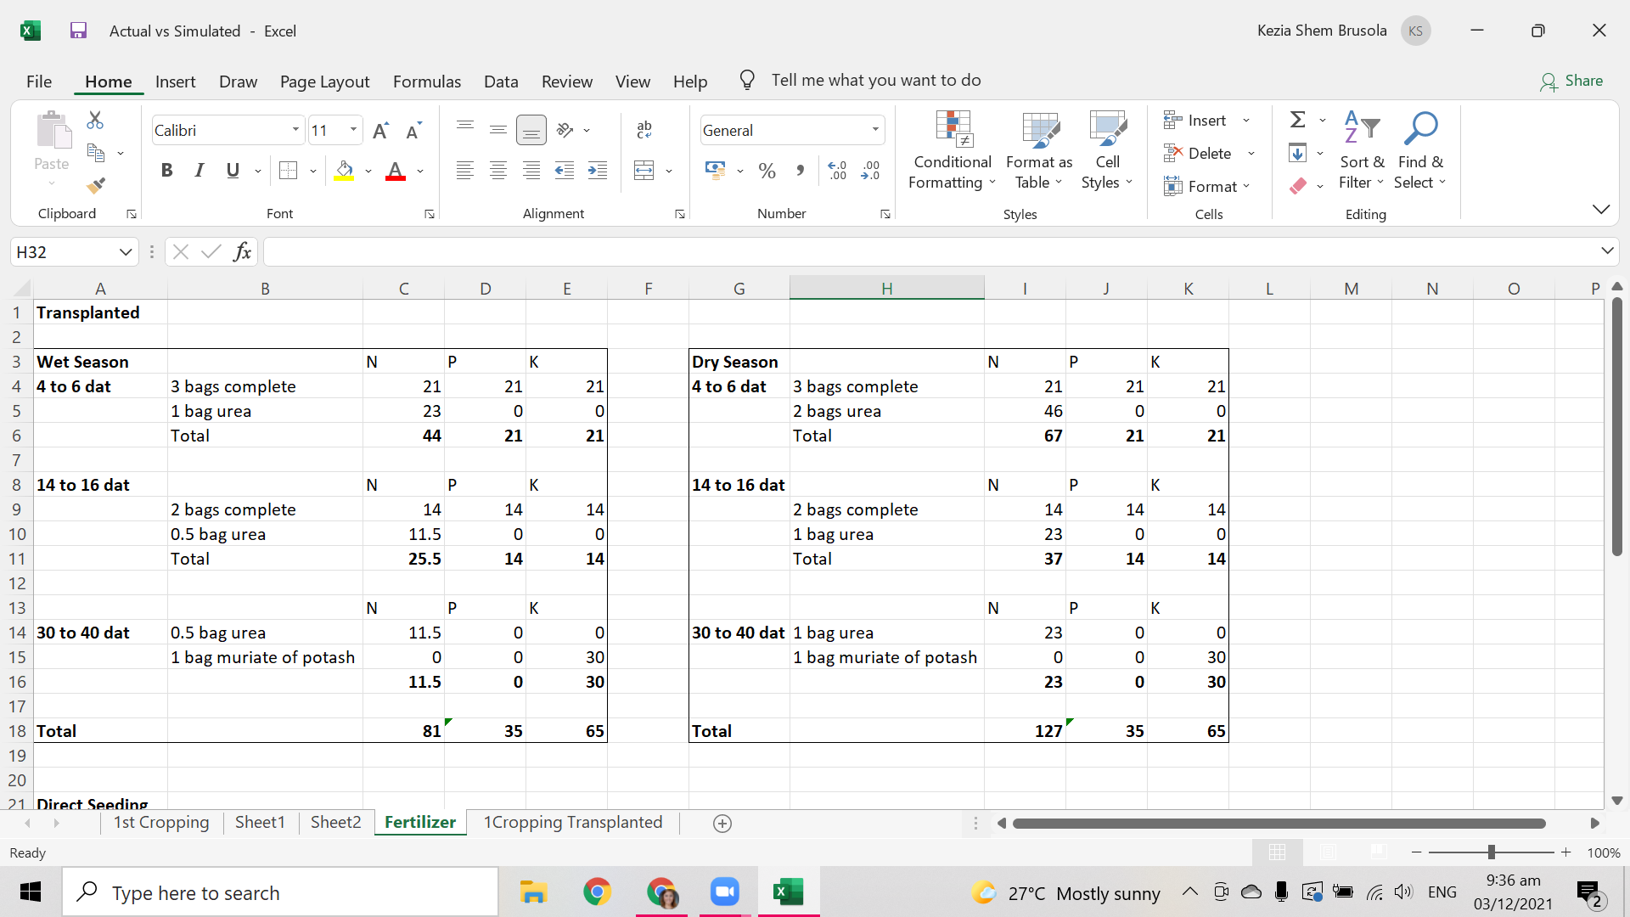Toggle Bold formatting

166,171
